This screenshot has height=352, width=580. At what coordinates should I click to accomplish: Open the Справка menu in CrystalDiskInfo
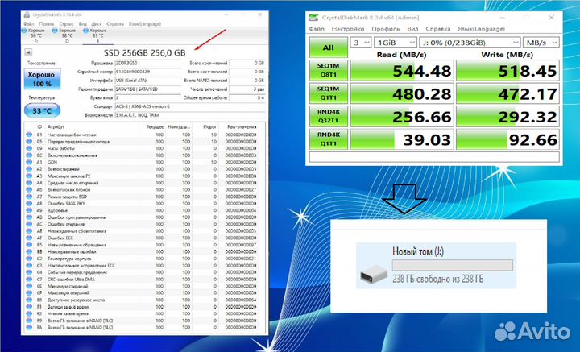click(115, 23)
